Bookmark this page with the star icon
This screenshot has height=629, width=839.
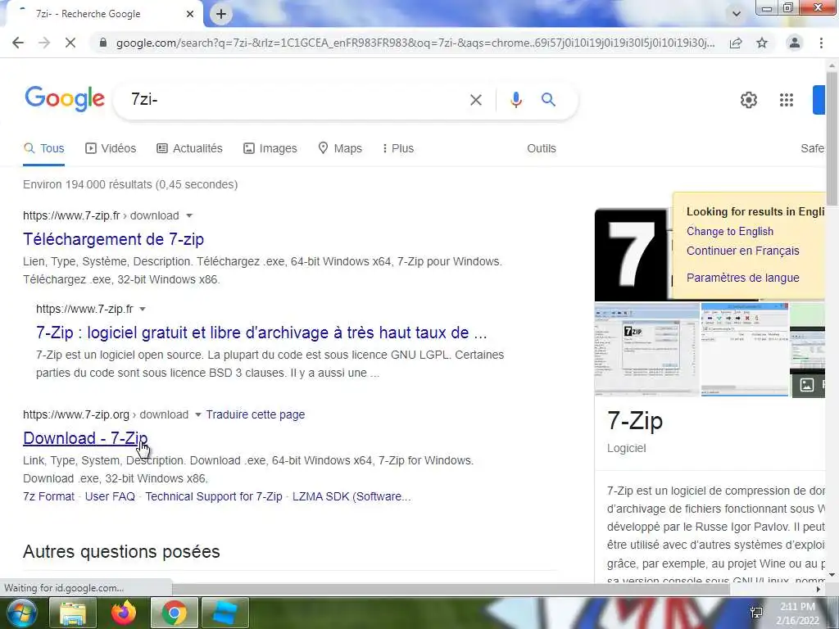(x=762, y=43)
